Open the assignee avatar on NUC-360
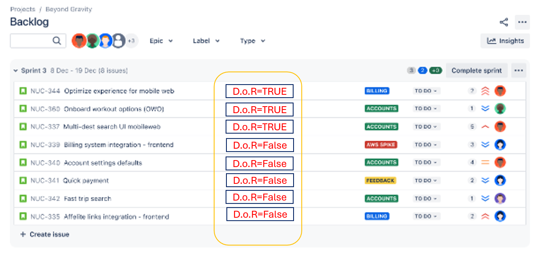 (500, 109)
